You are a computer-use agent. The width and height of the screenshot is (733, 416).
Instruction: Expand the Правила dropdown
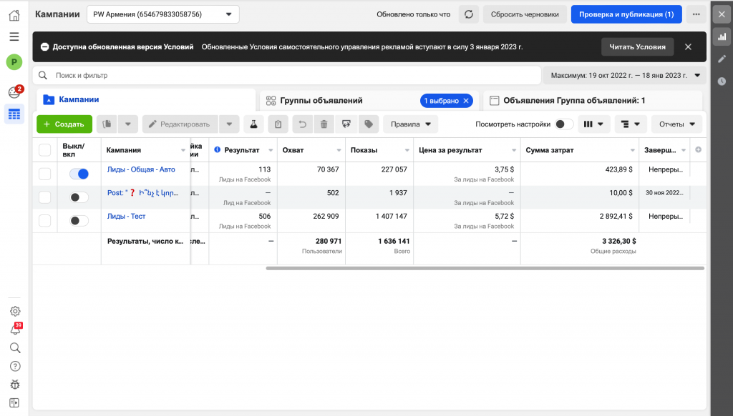pyautogui.click(x=410, y=124)
